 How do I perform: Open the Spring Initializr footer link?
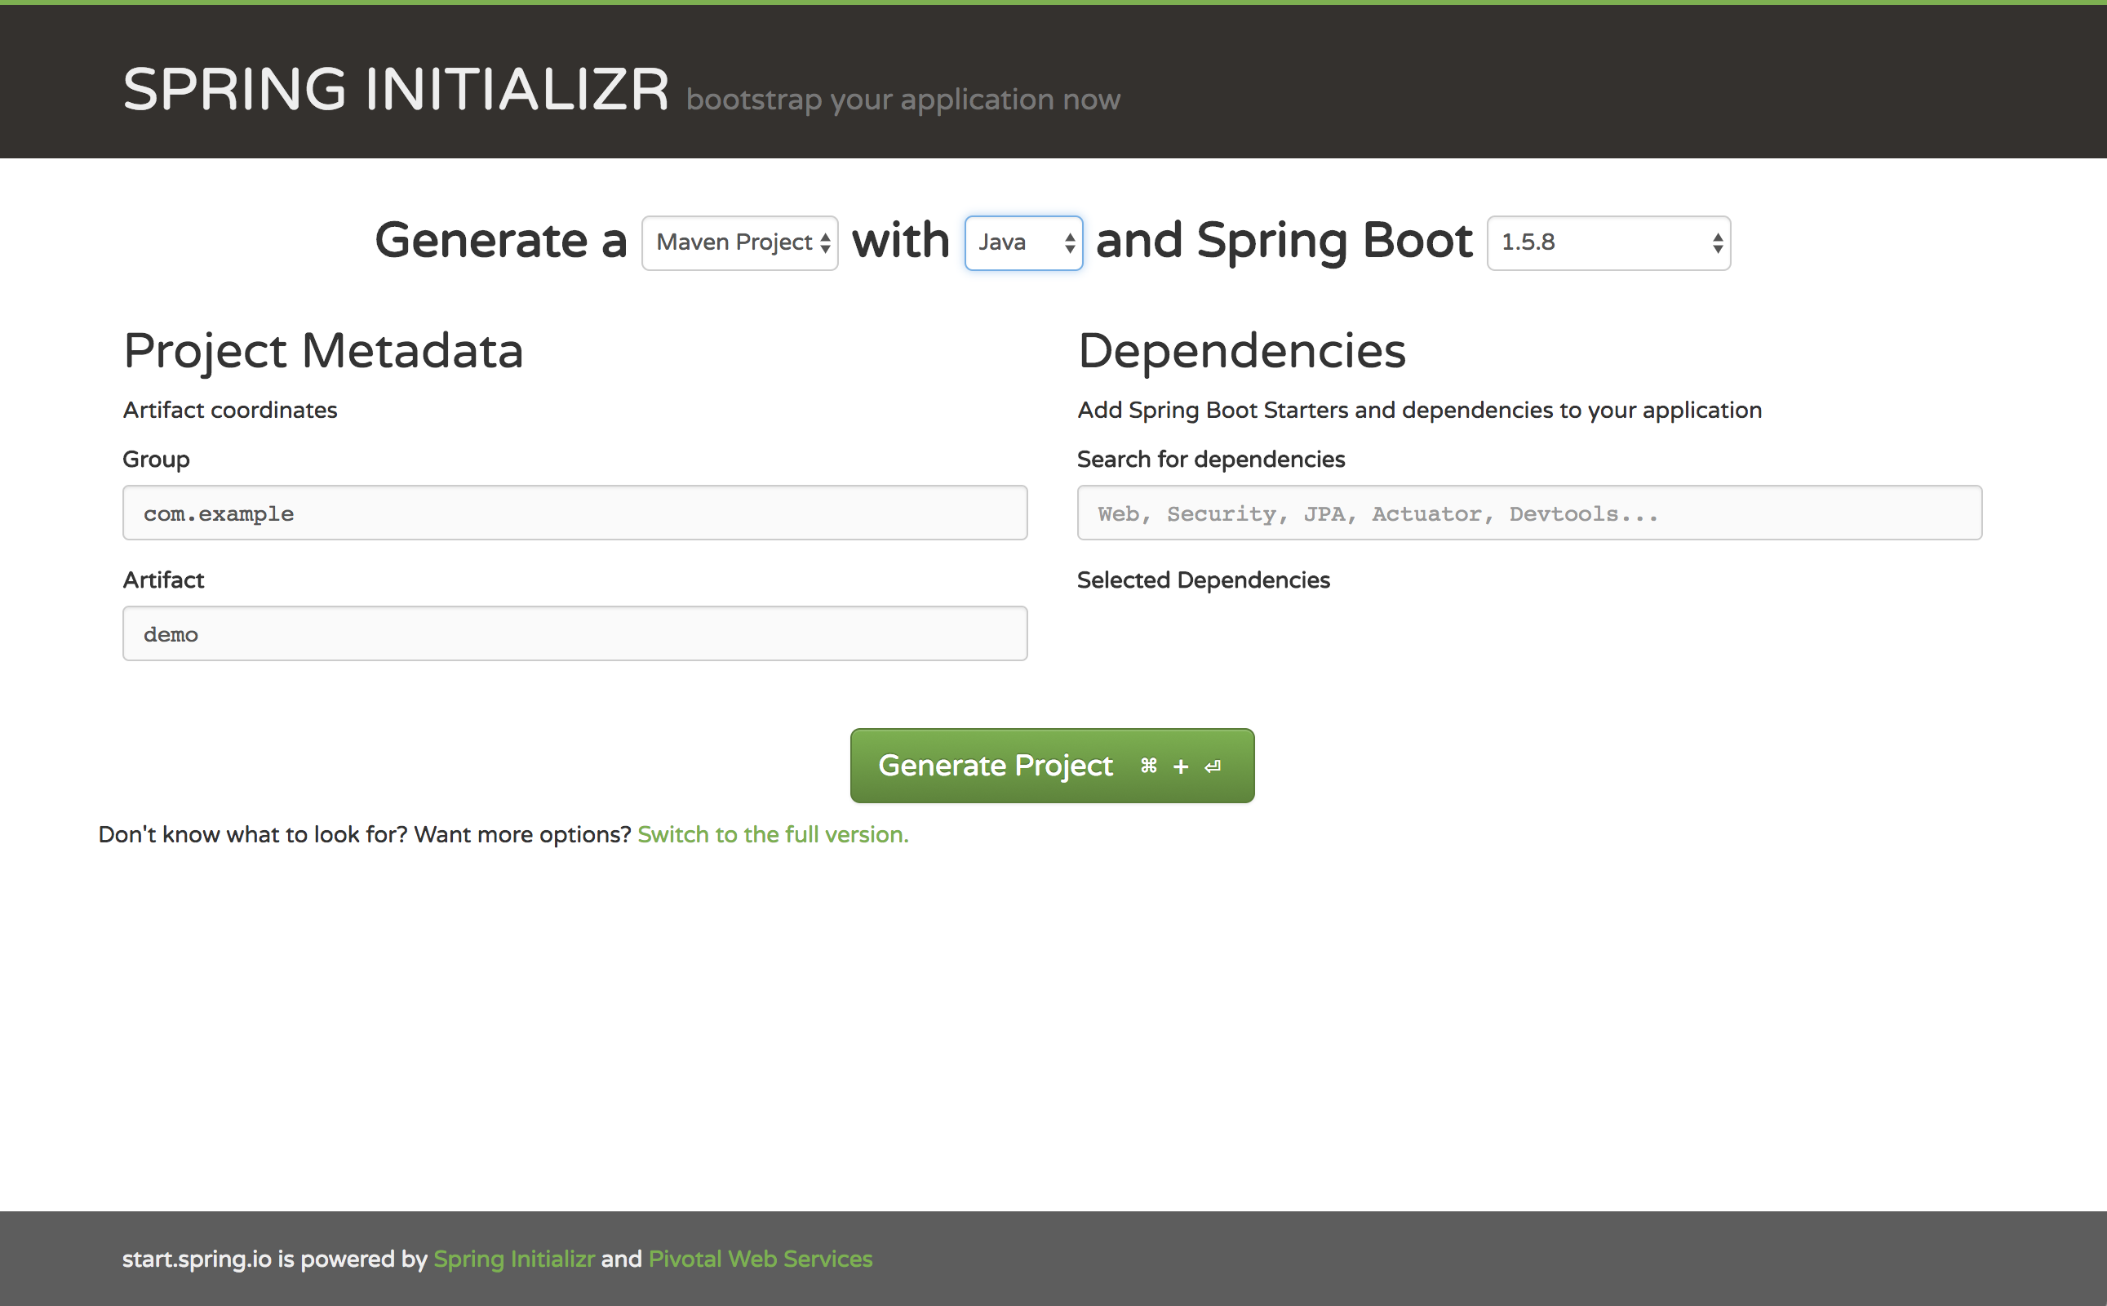click(514, 1259)
